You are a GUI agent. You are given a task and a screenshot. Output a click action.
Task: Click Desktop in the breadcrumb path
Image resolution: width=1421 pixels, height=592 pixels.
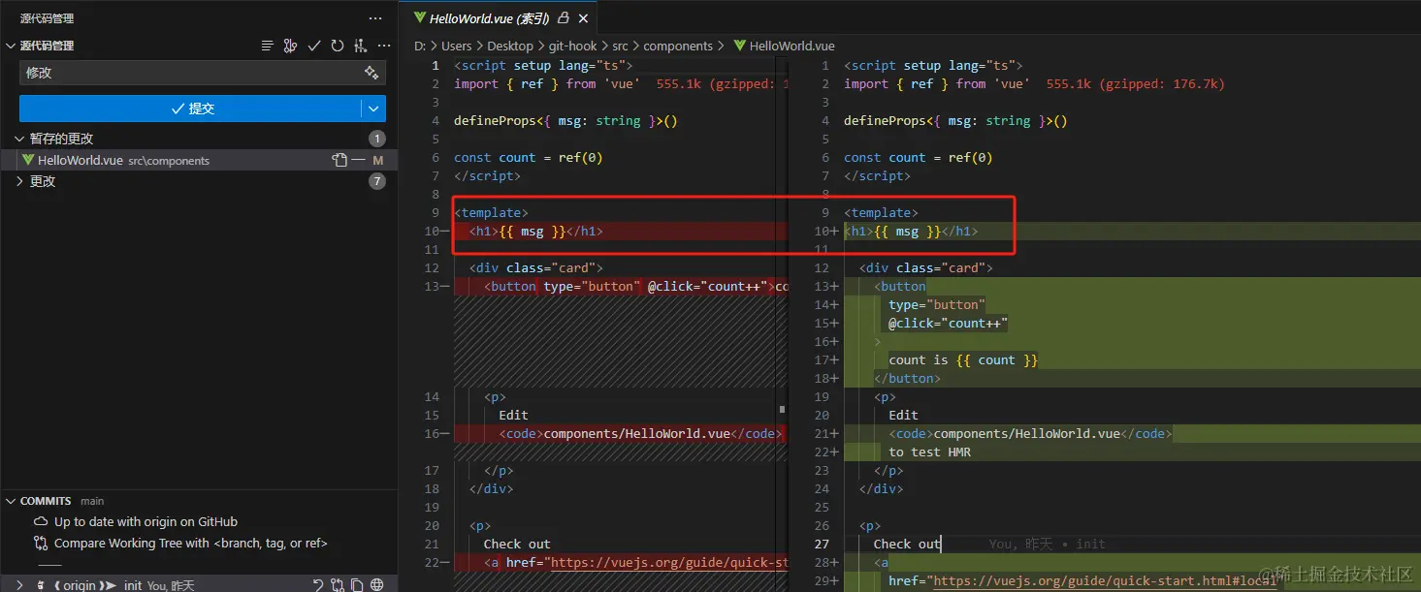tap(510, 46)
